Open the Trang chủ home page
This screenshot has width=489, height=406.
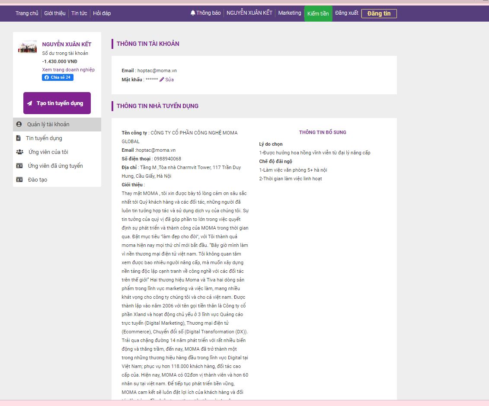point(27,13)
